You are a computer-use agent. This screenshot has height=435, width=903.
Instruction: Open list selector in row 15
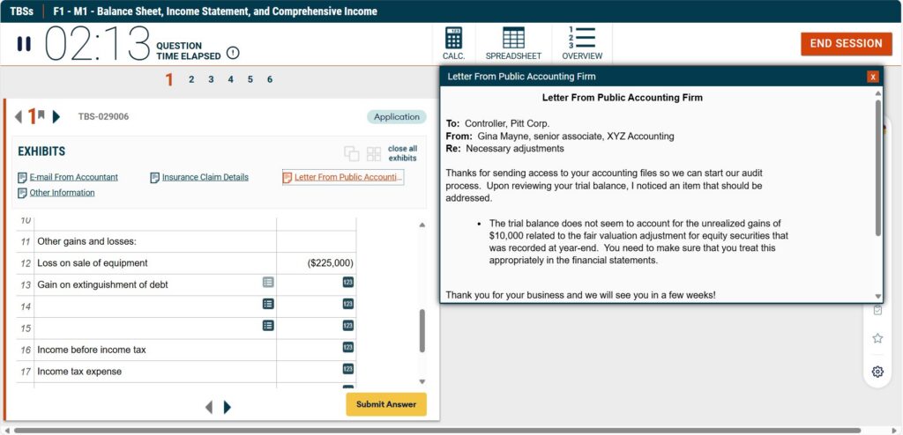pos(268,325)
